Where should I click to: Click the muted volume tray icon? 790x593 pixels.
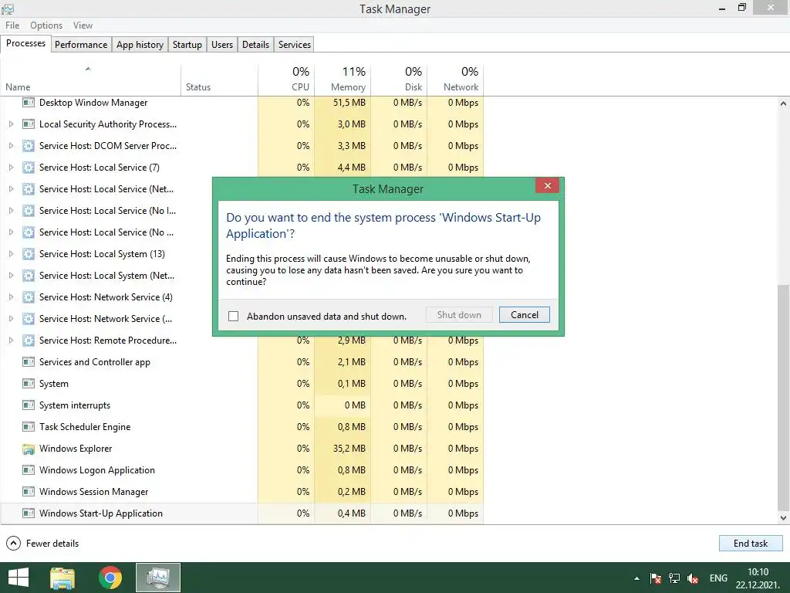point(693,578)
